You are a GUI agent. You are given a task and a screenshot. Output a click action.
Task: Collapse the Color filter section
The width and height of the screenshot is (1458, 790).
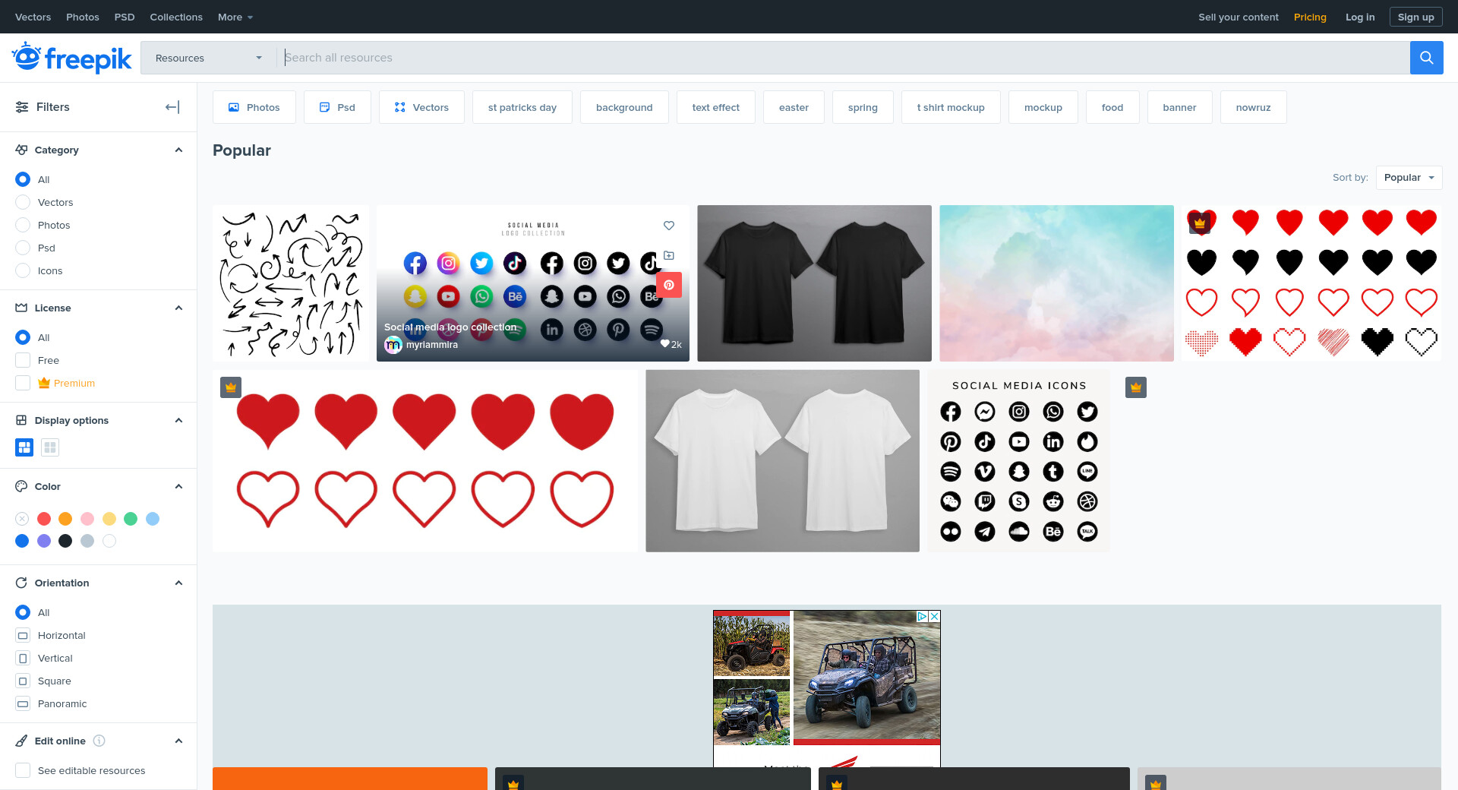point(178,486)
